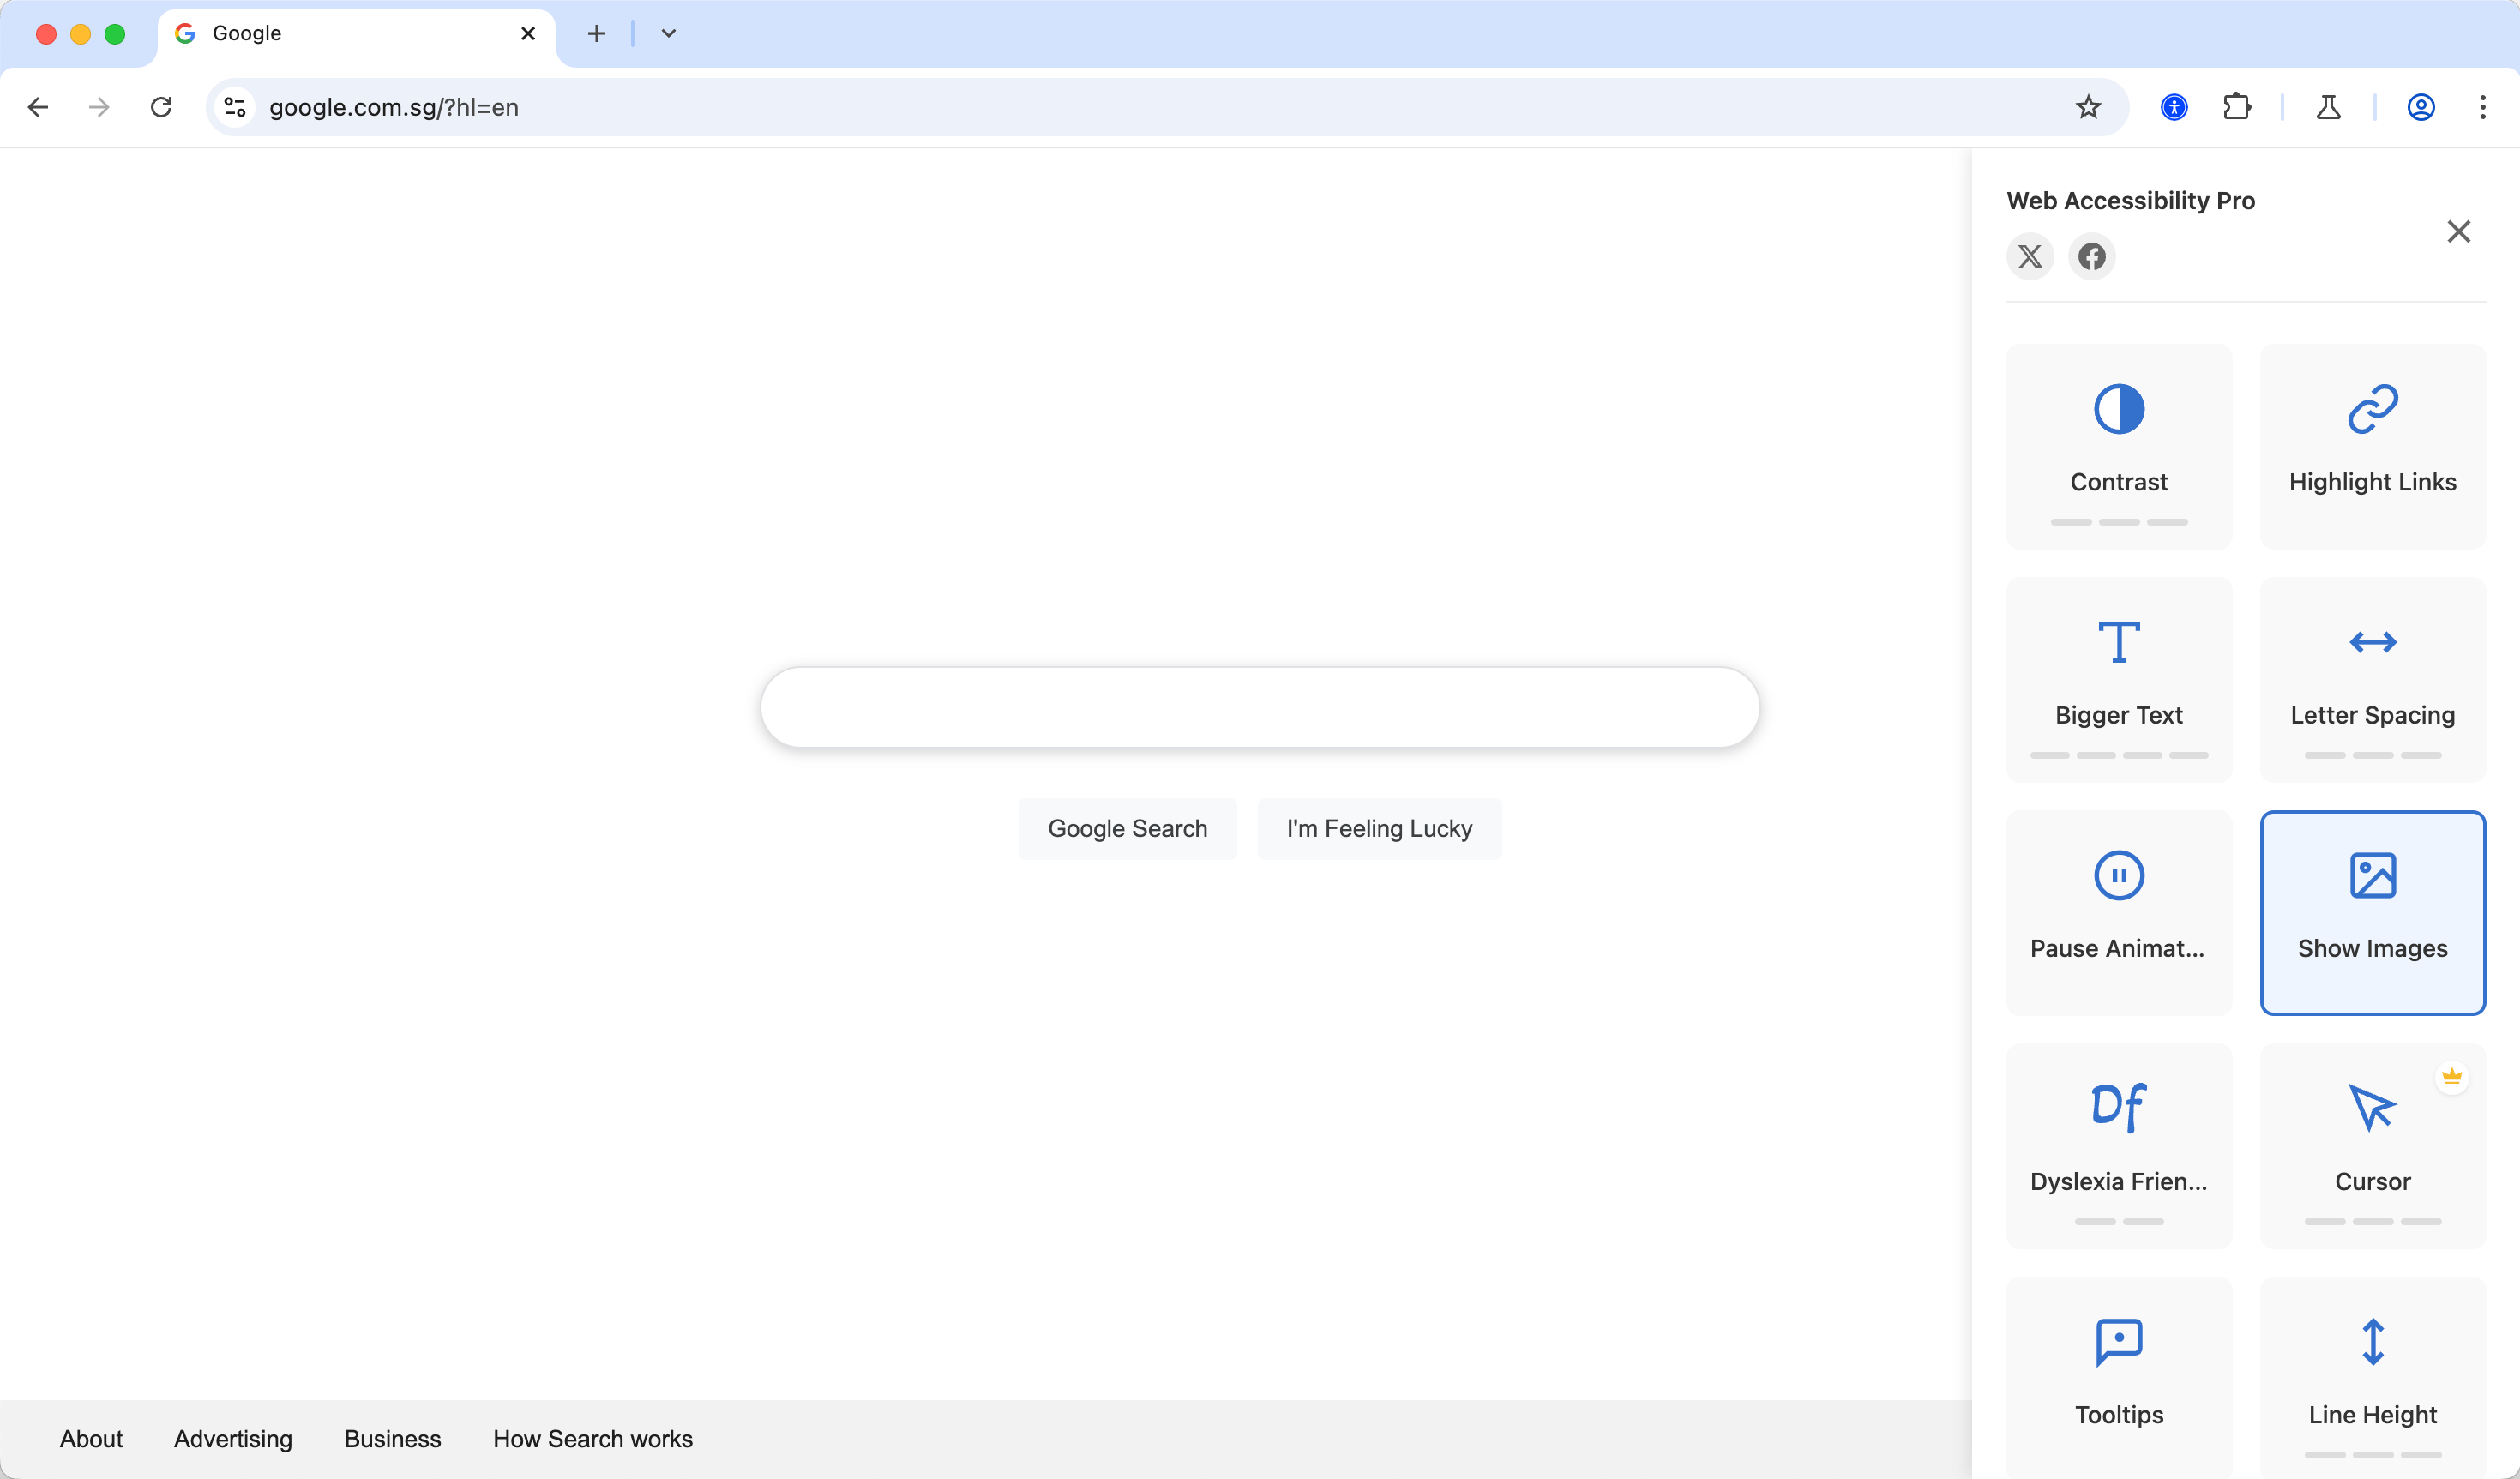Viewport: 2520px width, 1479px height.
Task: Focus the Google search box
Action: tap(1260, 707)
